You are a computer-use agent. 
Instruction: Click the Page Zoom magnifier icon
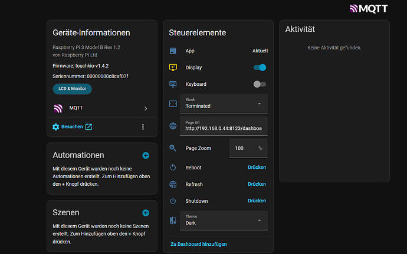tap(173, 149)
